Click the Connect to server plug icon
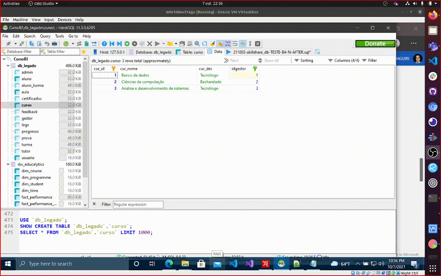Viewport: 441px width, 276px height. tap(8, 44)
